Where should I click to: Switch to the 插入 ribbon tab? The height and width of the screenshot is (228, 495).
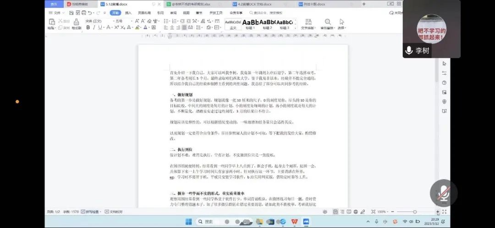pos(128,13)
